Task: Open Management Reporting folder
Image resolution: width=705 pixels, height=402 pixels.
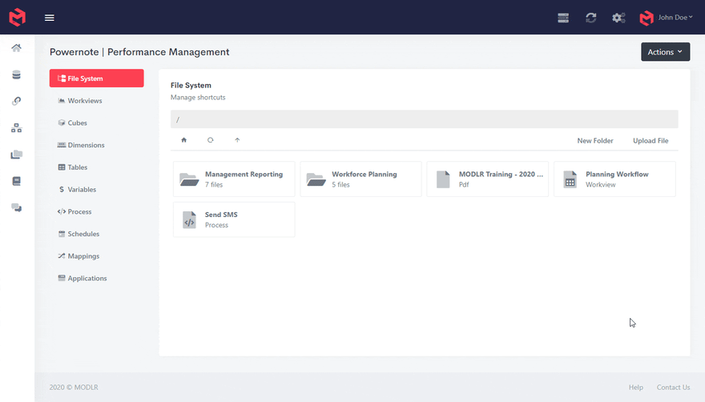Action: click(x=234, y=179)
